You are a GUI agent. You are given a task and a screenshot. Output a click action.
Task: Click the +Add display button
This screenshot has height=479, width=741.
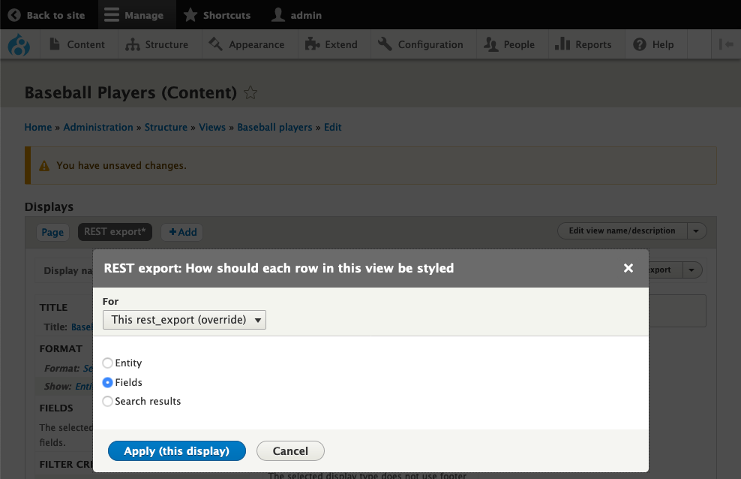point(181,232)
